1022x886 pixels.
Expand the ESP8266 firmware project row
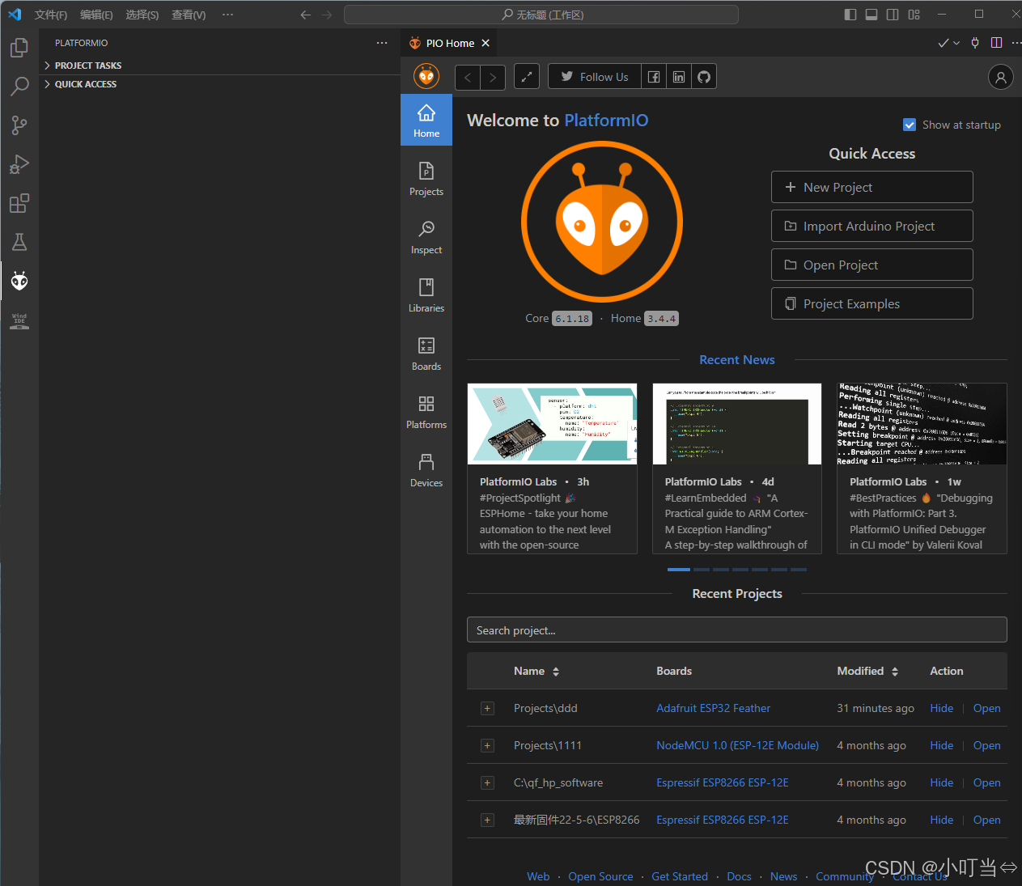487,820
